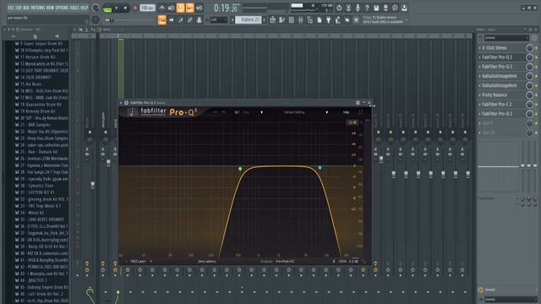Image resolution: width=541 pixels, height=304 pixels.
Task: Open the 12 dB display range menu
Action: click(352, 122)
